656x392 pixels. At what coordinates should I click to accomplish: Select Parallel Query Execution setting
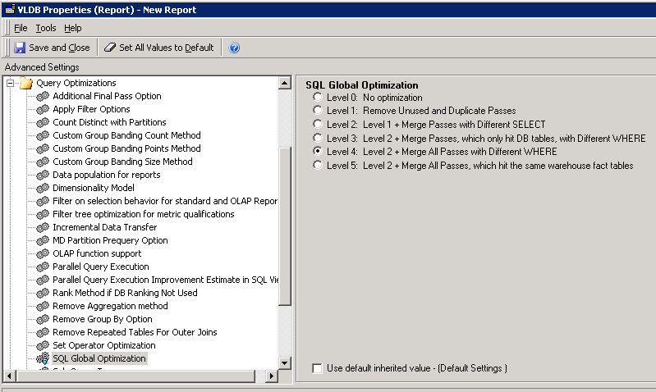point(100,267)
